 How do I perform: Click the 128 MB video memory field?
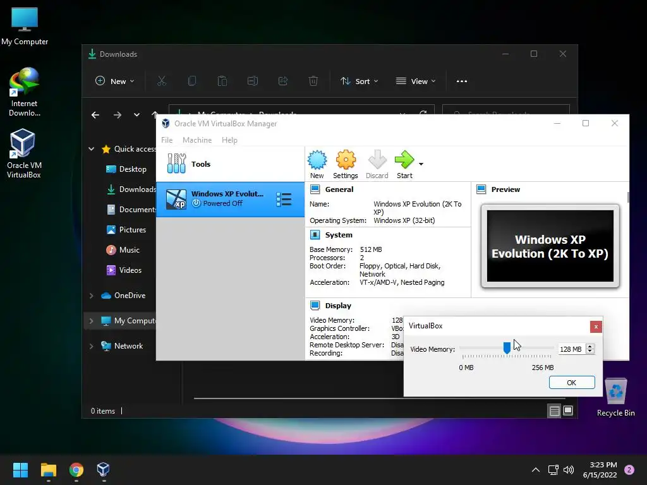tap(571, 349)
